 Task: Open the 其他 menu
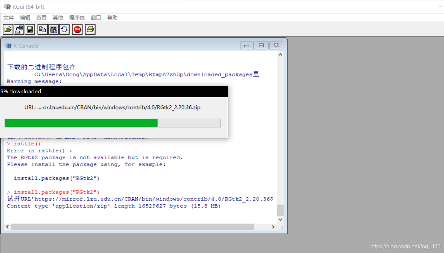click(x=58, y=18)
